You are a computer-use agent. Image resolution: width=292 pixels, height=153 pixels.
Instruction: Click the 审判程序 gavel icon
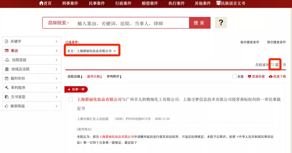click(7, 88)
